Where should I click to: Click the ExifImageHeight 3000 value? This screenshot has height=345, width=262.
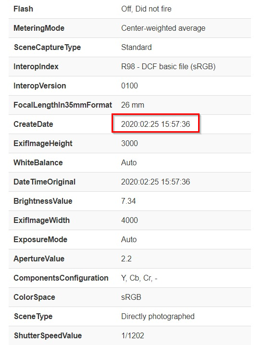click(129, 144)
